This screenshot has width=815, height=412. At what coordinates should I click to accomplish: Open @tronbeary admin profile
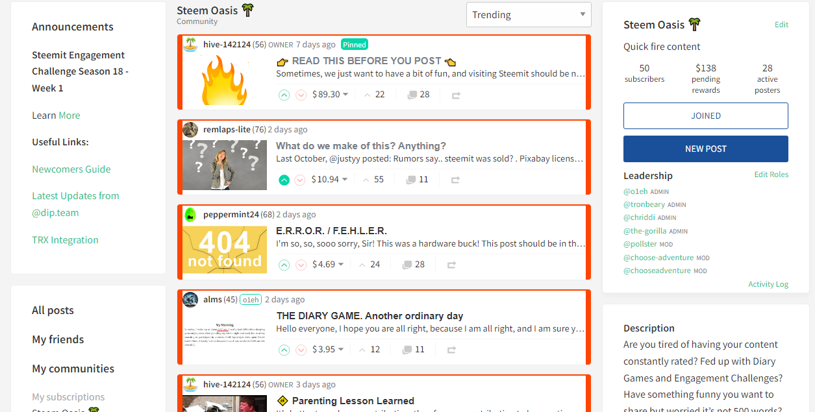pos(644,204)
